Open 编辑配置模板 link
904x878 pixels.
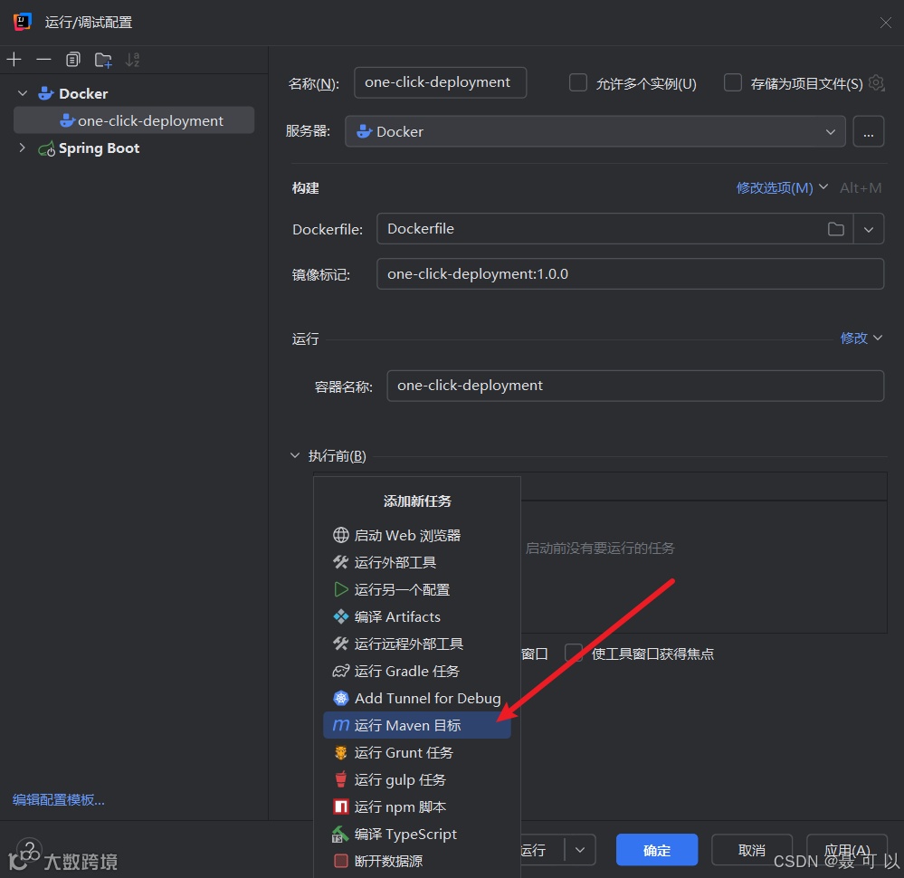pyautogui.click(x=58, y=799)
